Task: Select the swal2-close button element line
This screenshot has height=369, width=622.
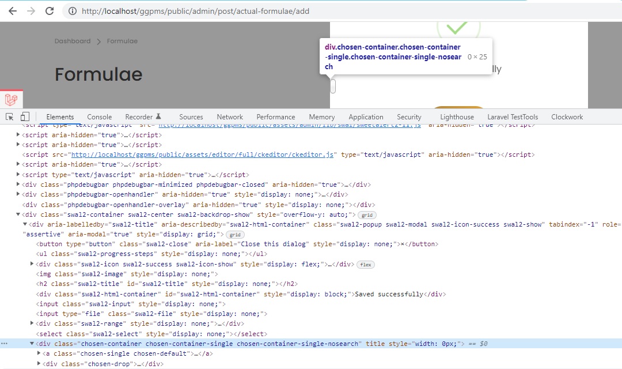Action: 237,244
